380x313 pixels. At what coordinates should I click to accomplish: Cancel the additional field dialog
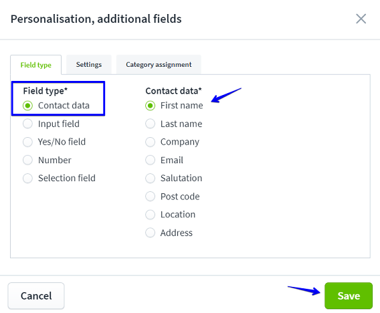point(36,296)
